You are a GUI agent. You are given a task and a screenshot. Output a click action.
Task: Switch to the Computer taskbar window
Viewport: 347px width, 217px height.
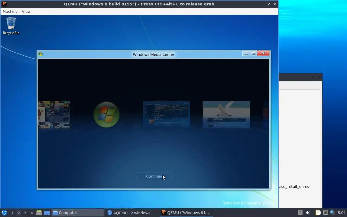point(78,213)
